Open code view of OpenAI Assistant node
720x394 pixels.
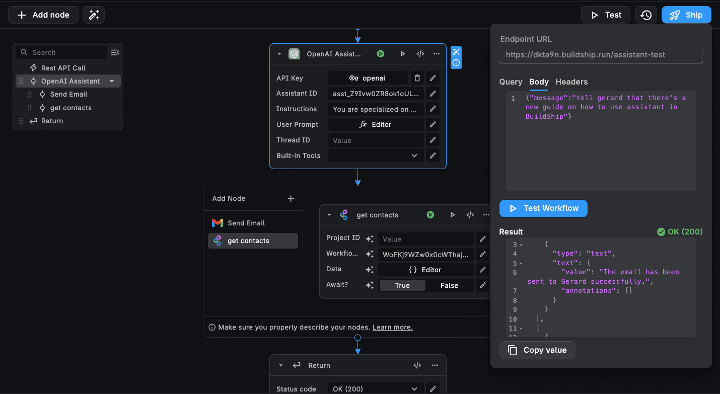click(x=420, y=54)
